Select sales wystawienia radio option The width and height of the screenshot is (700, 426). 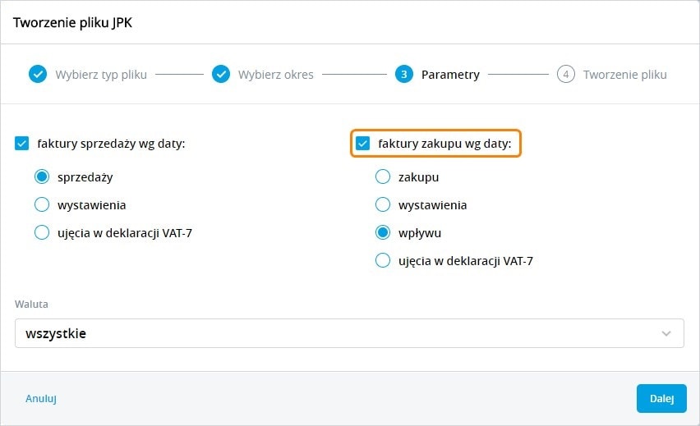(42, 204)
